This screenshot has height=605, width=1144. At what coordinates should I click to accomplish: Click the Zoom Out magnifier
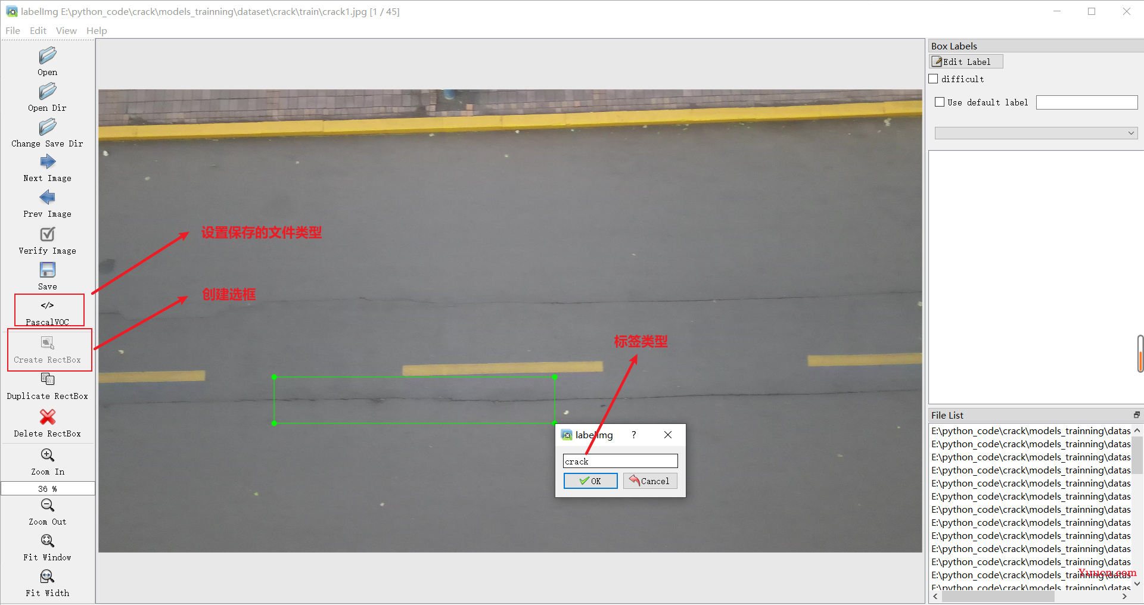[48, 505]
